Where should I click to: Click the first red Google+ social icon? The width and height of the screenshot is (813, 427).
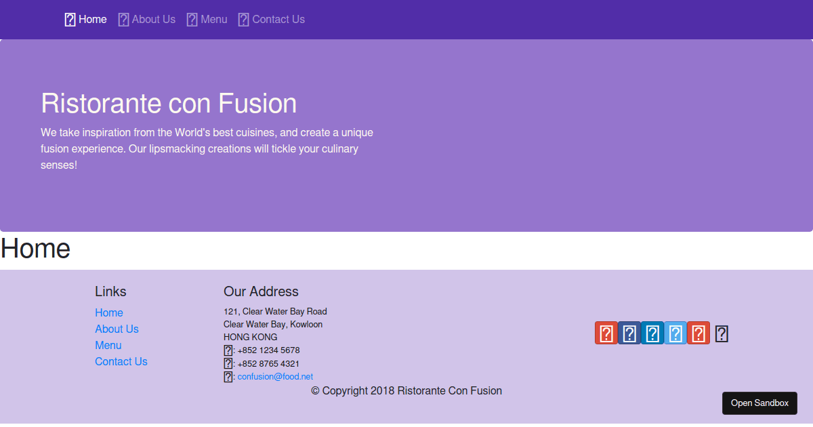coord(606,333)
